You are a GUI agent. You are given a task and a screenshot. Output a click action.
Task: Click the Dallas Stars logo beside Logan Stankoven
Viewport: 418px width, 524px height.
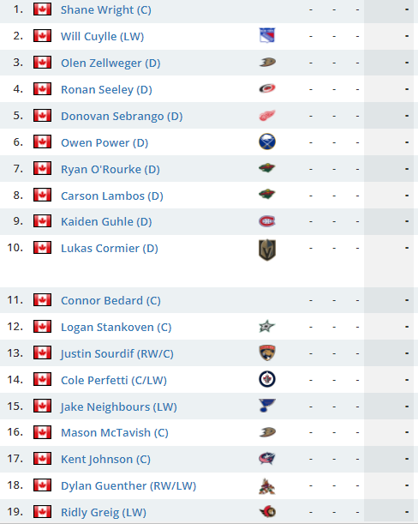(x=267, y=327)
